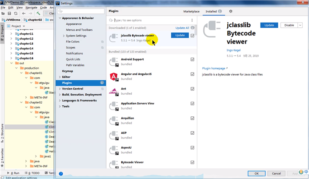Screen dimensions: 309x179
Task: Click the Disable plugin button
Action: pos(289,25)
